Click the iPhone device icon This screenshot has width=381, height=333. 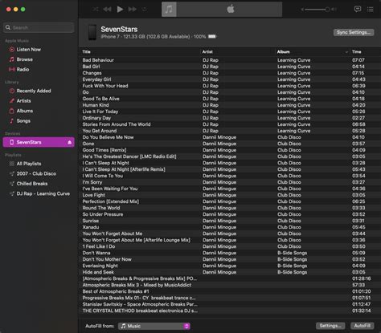(x=92, y=32)
